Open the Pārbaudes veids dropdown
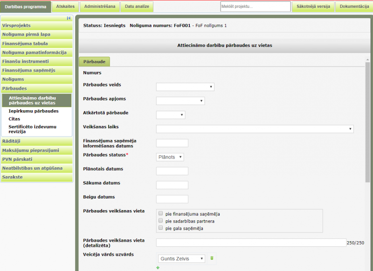This screenshot has height=271, width=373. pyautogui.click(x=185, y=87)
